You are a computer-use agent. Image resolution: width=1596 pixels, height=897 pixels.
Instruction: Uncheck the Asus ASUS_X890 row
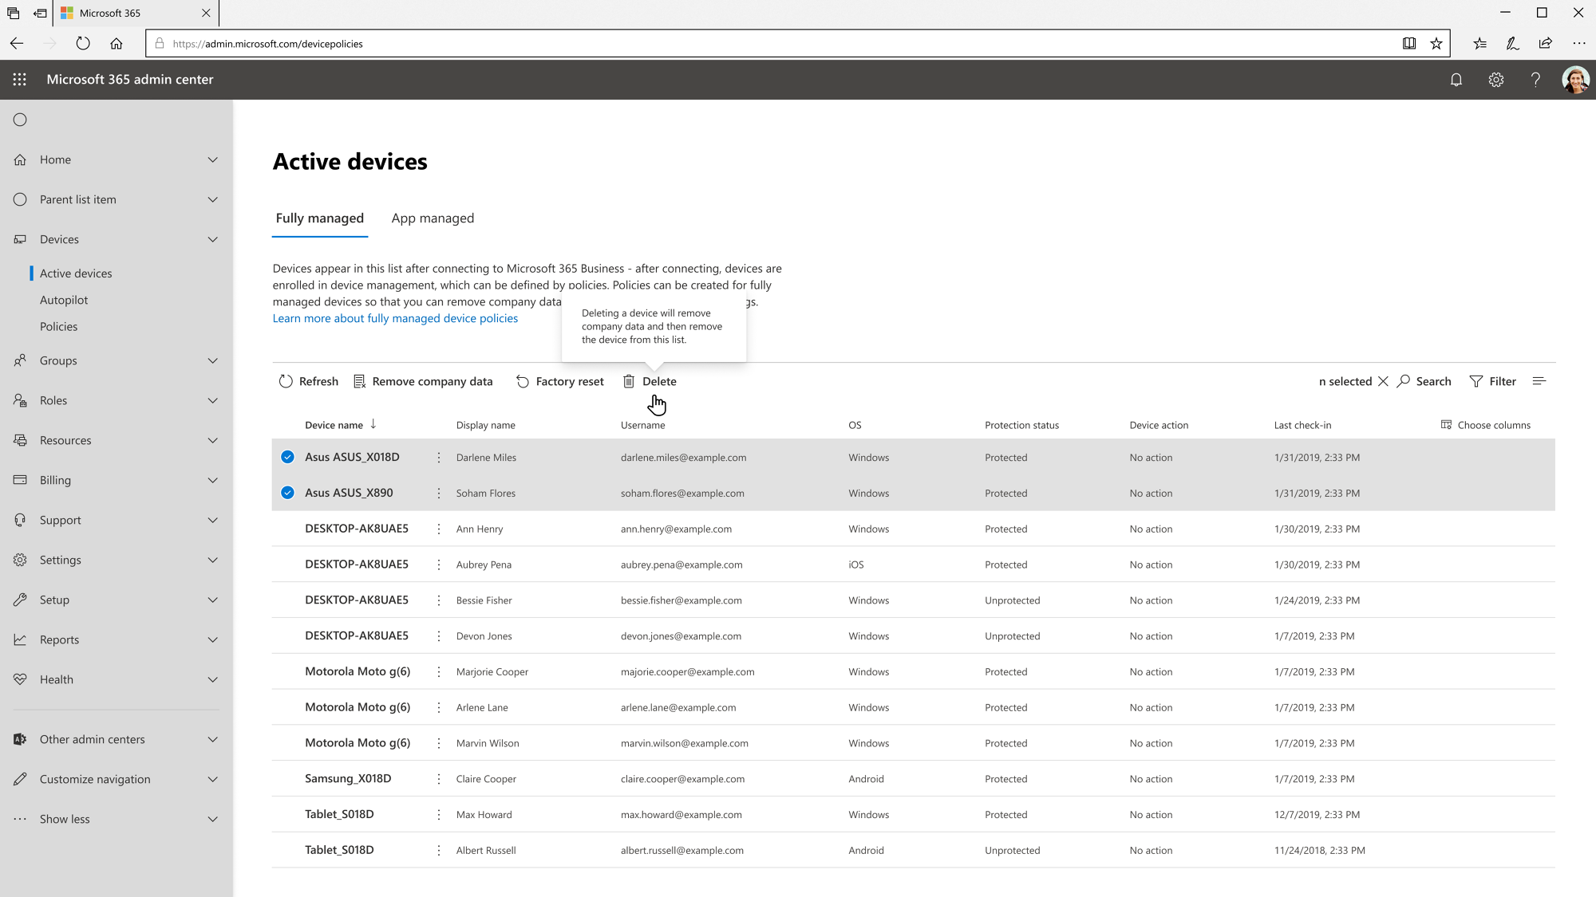286,493
